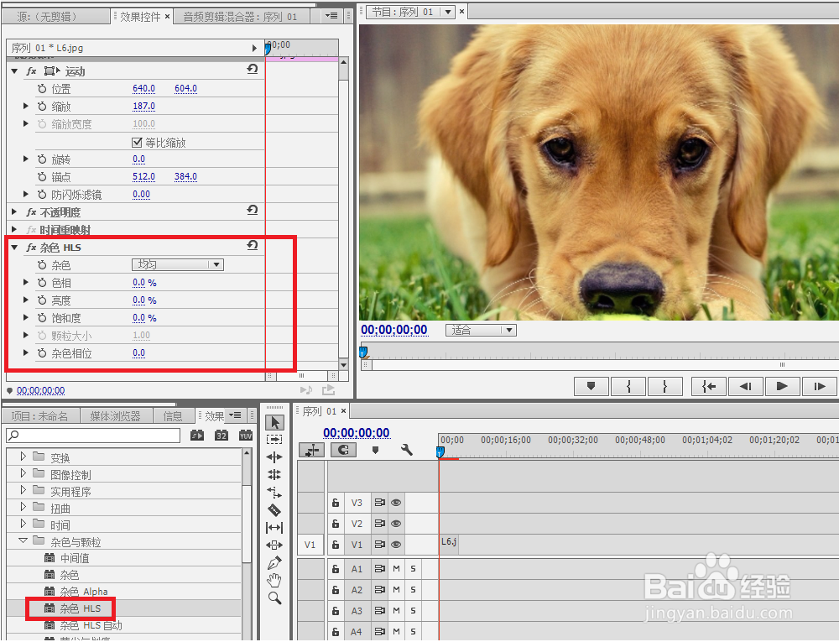Reset the 运动 effect parameters
This screenshot has width=839, height=642.
[253, 69]
